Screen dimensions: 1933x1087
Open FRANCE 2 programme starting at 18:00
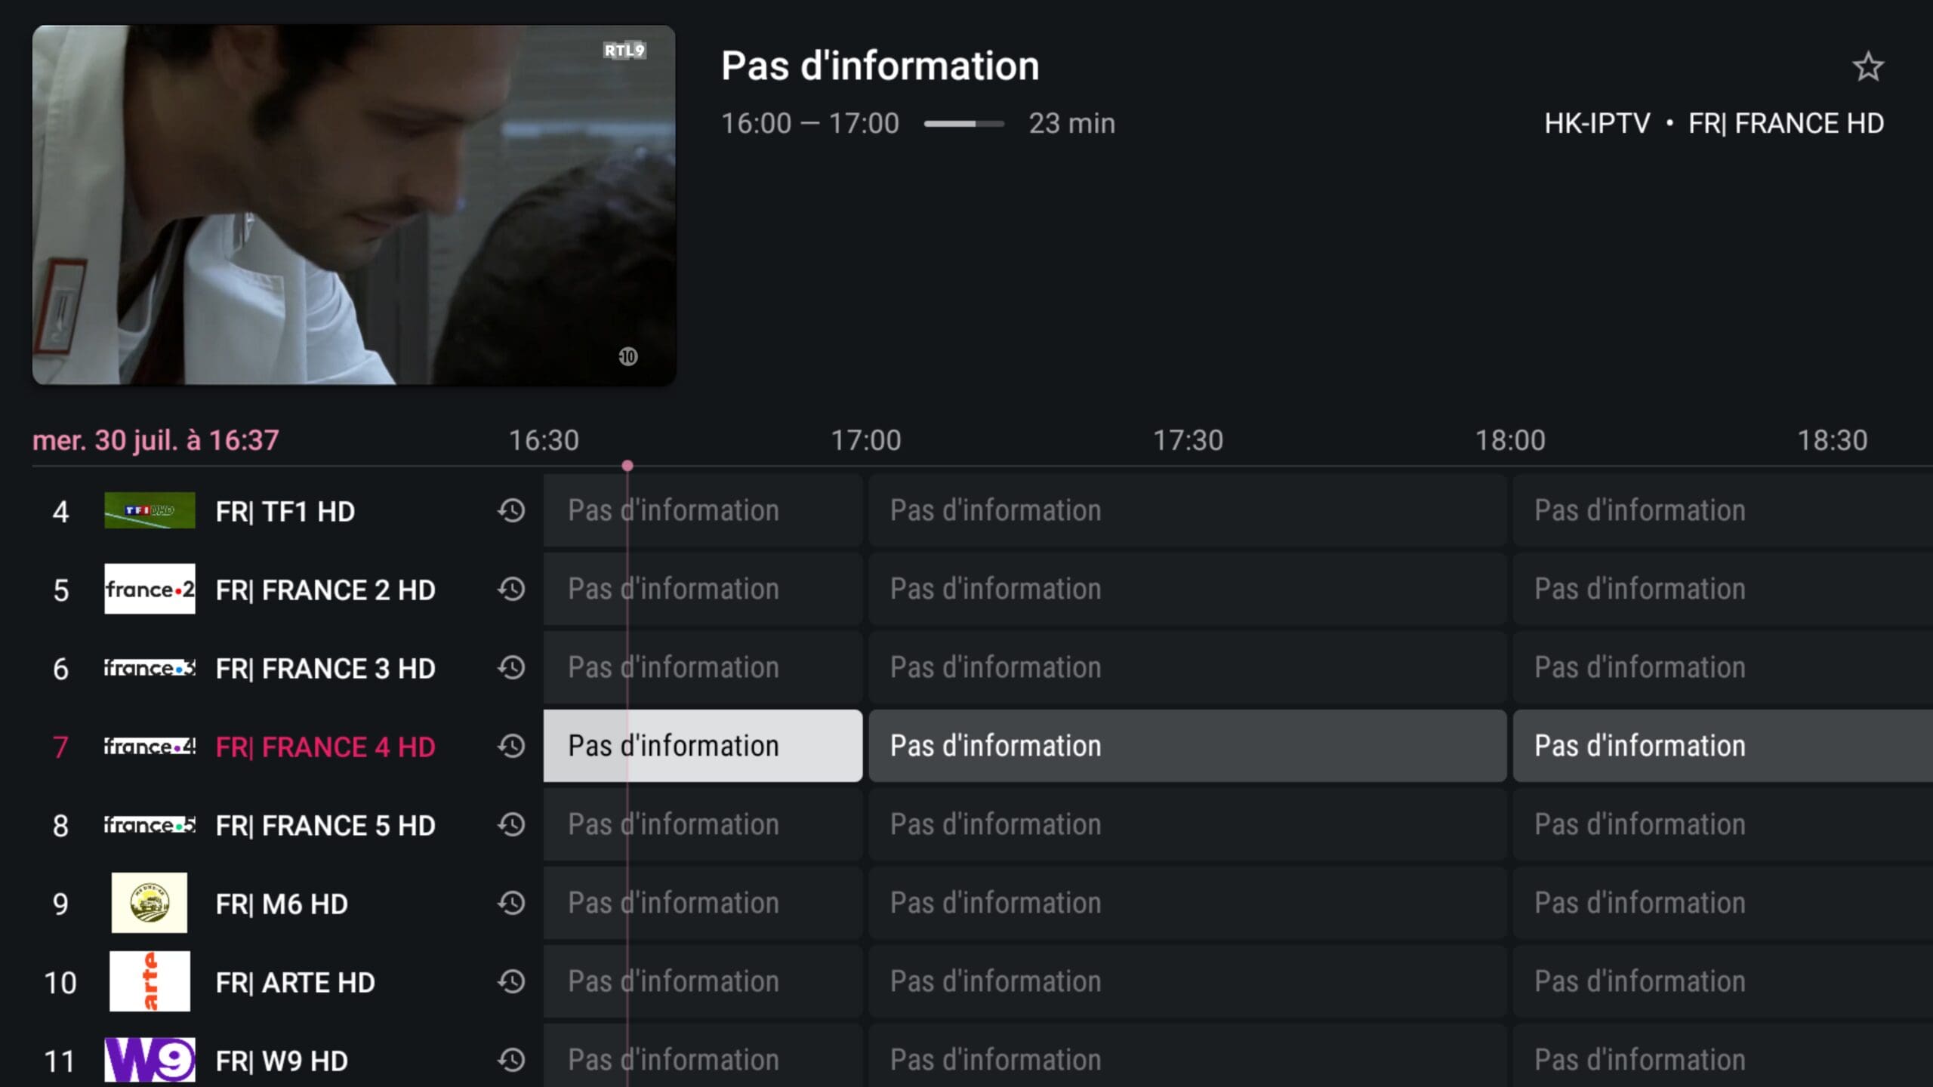[x=1723, y=589]
